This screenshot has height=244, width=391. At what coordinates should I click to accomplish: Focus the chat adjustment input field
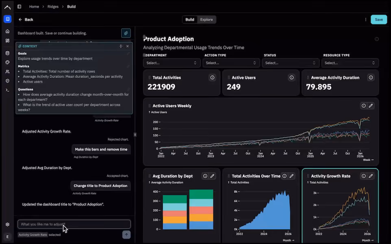[74, 224]
